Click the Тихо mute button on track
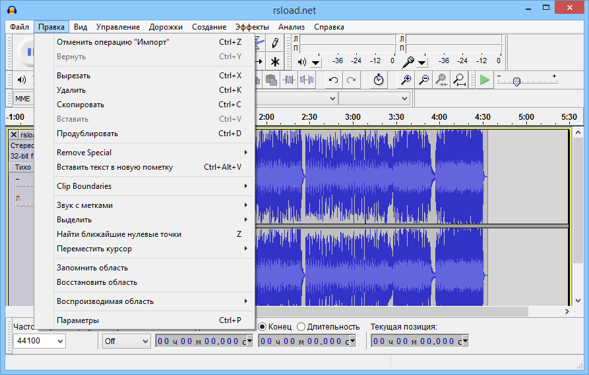This screenshot has width=589, height=375. pos(22,168)
